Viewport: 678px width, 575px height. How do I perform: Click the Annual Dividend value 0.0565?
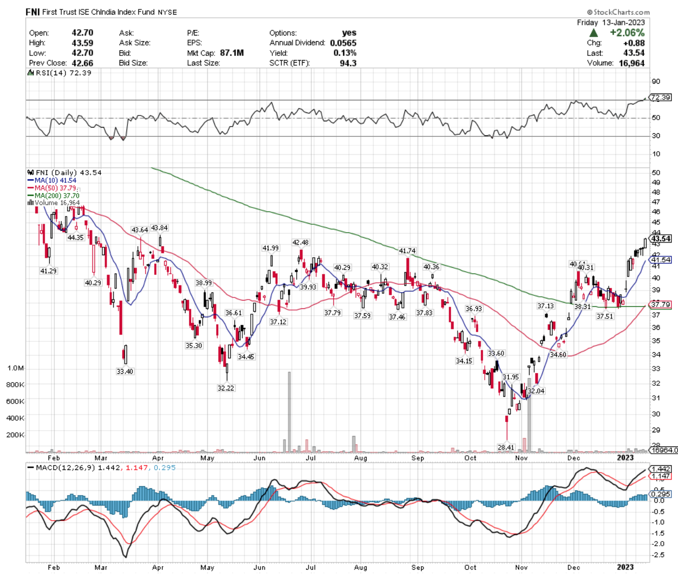(343, 43)
